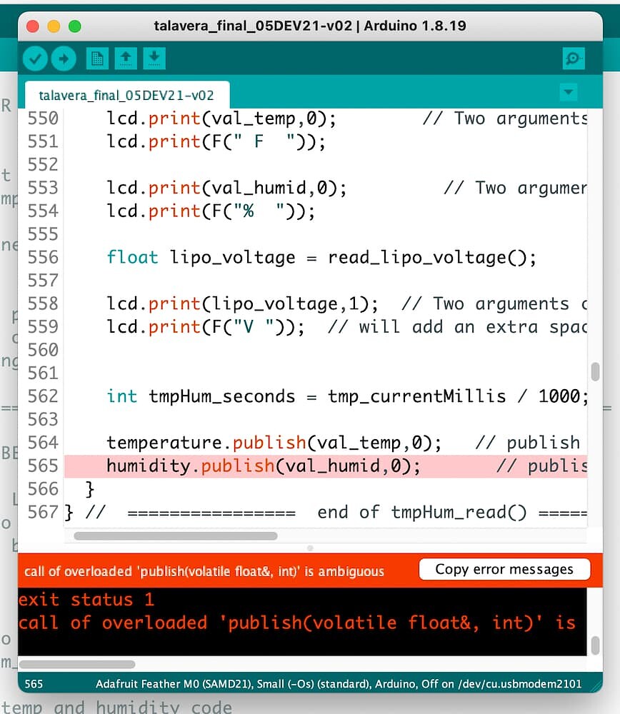The width and height of the screenshot is (620, 714).
Task: Click the vertical editor scrollbar
Action: [x=594, y=371]
